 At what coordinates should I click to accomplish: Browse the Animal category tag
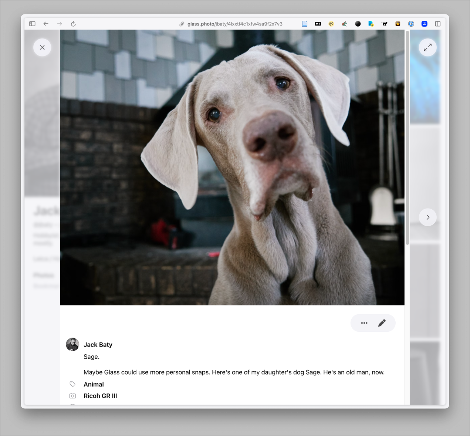94,384
